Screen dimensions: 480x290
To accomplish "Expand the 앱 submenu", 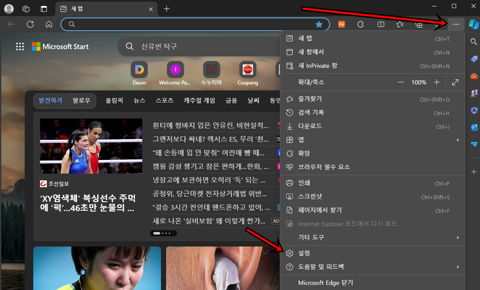I will [373, 140].
